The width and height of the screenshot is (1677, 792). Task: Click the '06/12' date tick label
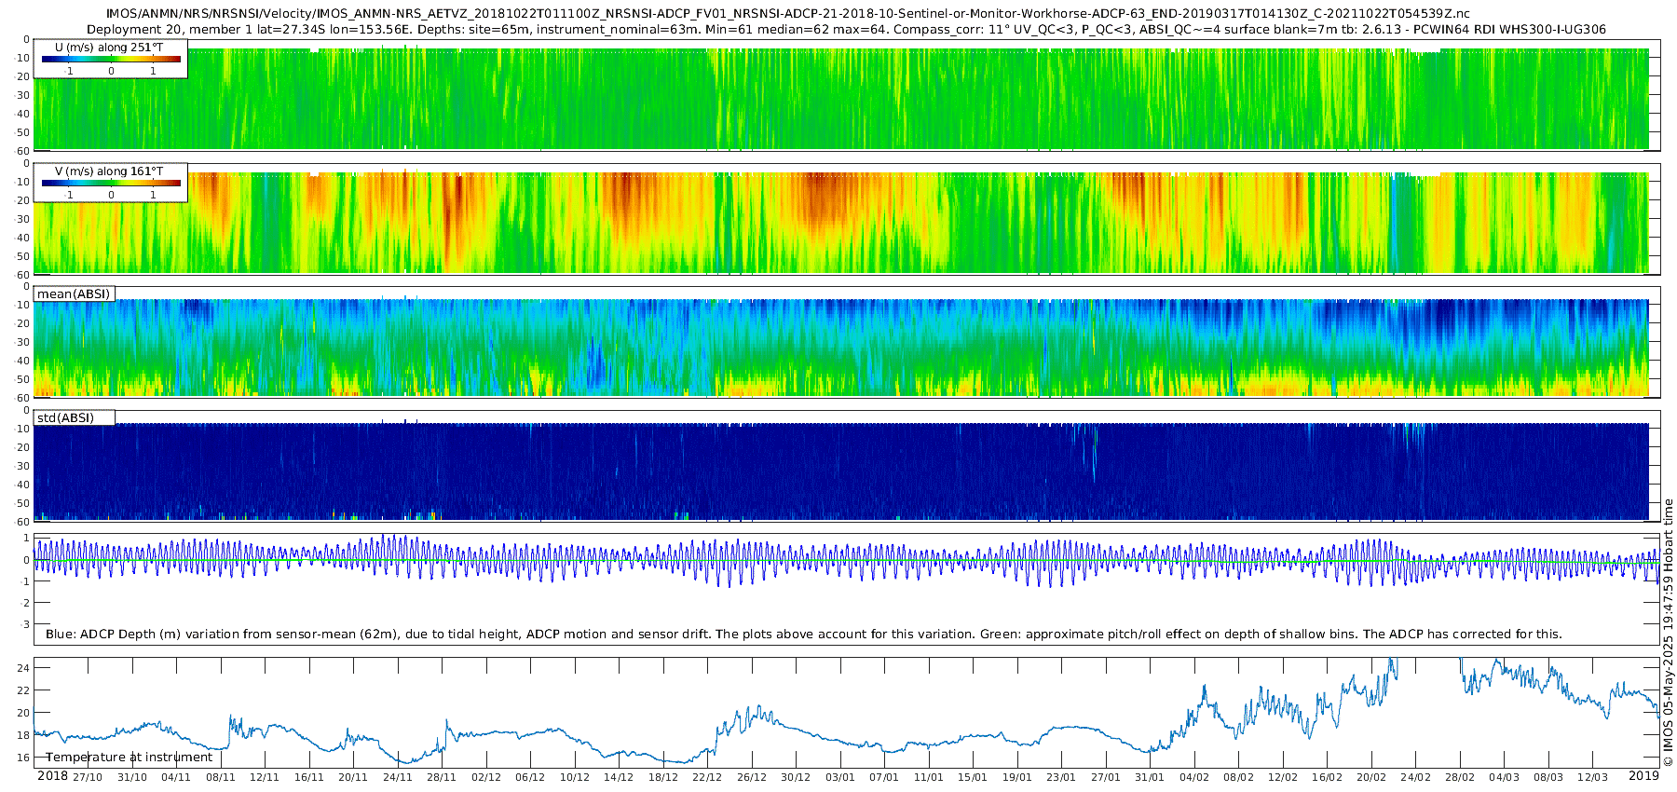[530, 777]
